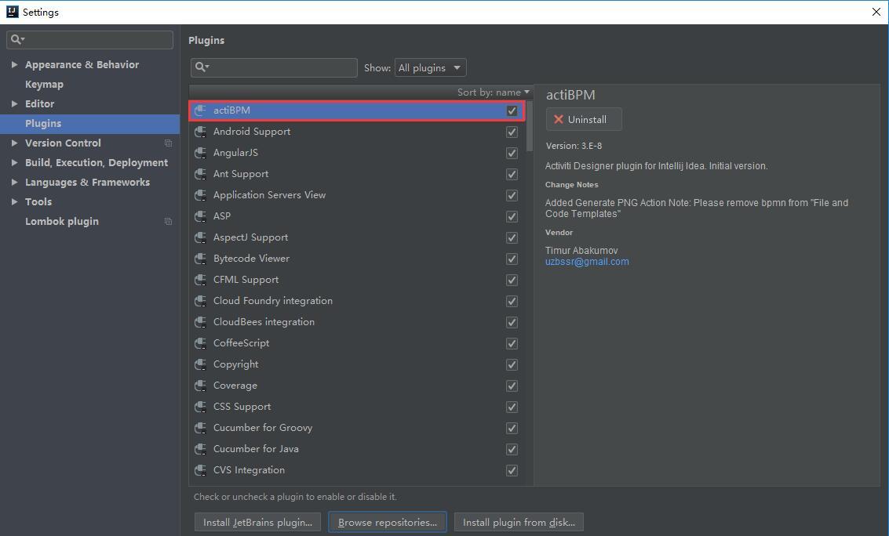Focus the plugin search input field
The height and width of the screenshot is (536, 889).
pyautogui.click(x=274, y=67)
